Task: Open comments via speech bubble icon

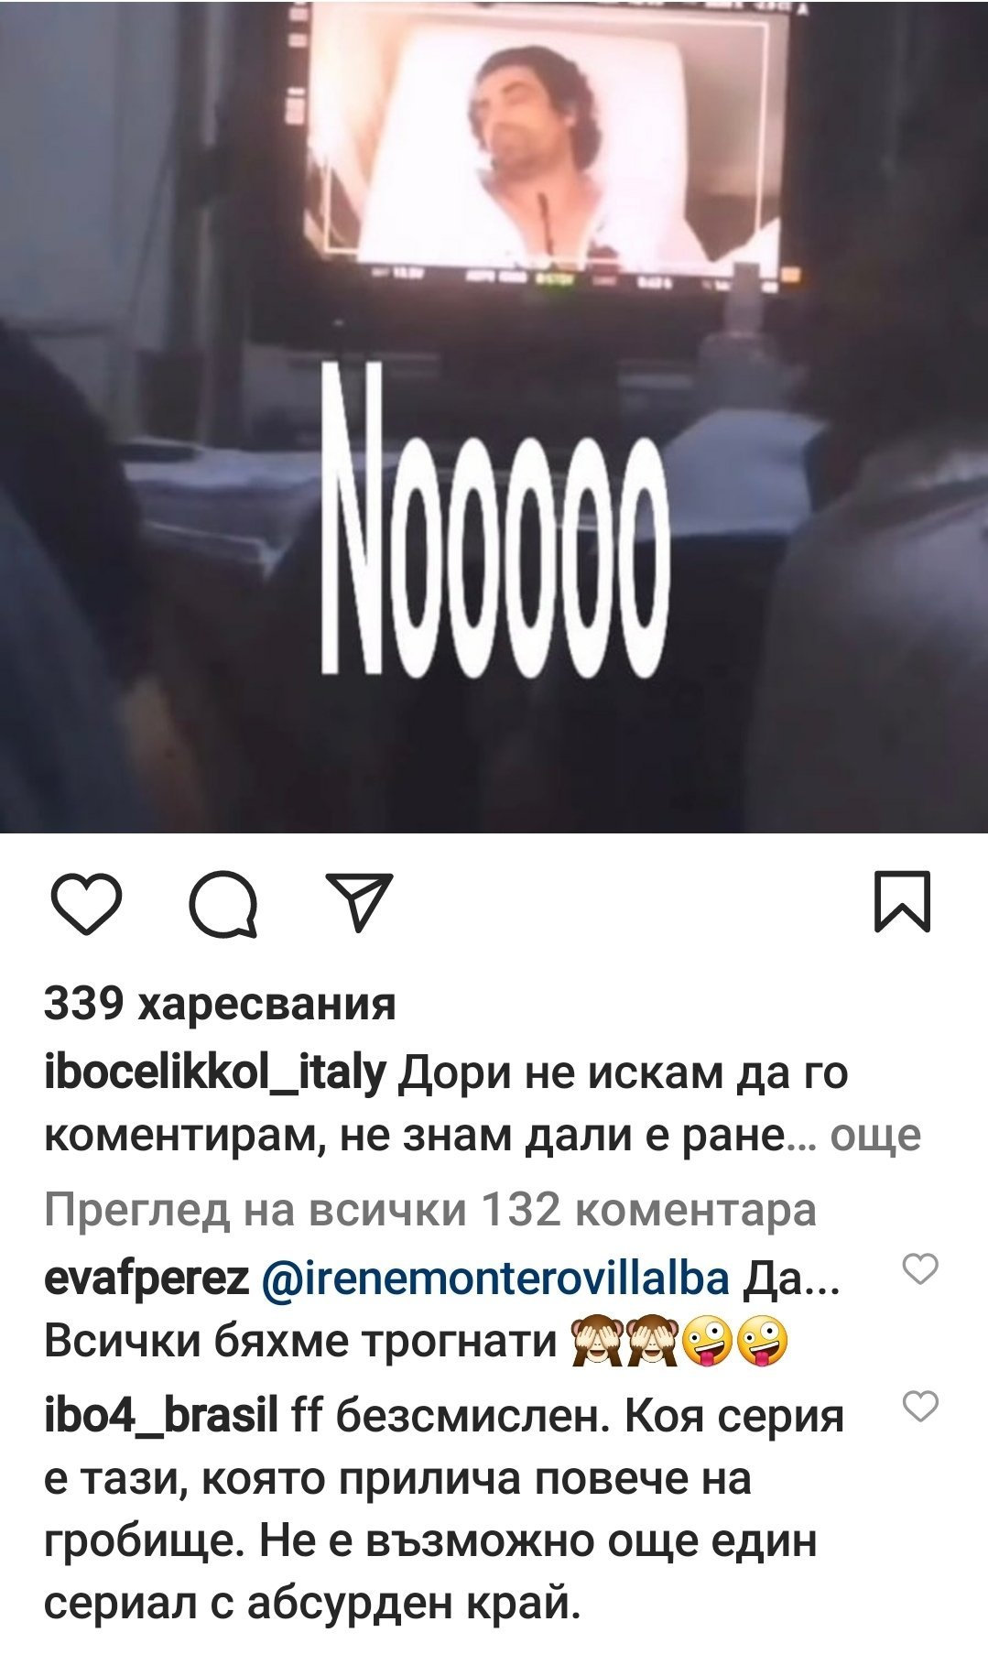Action: [x=223, y=904]
